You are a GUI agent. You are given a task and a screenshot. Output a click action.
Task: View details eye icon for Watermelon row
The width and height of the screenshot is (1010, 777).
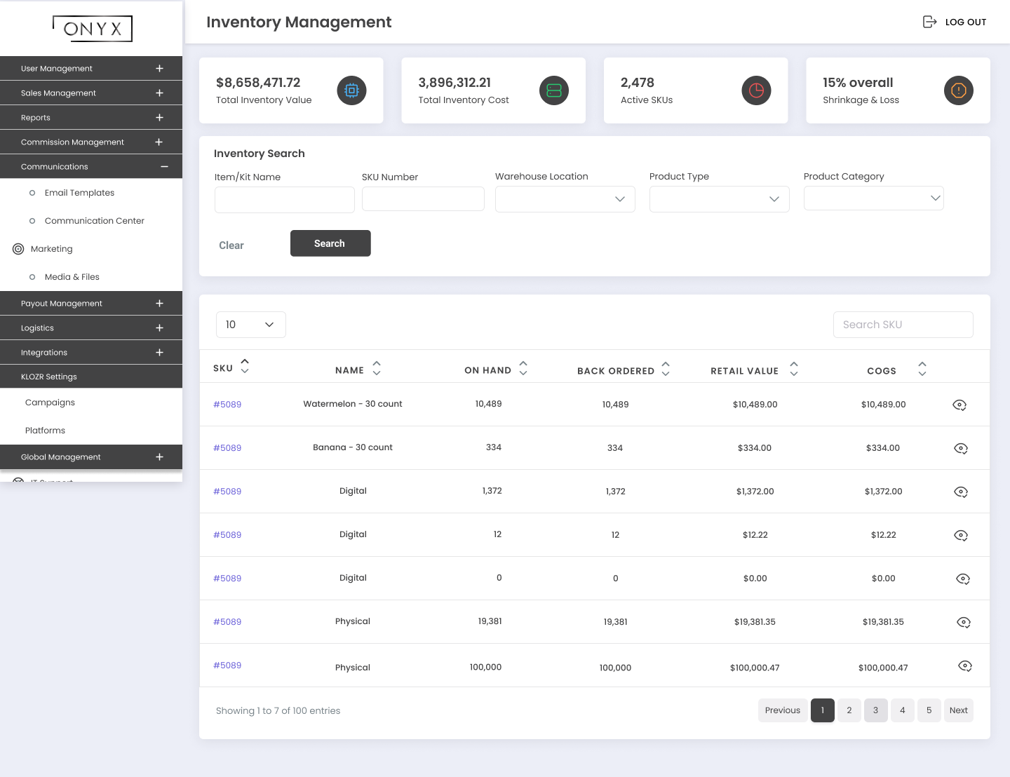959,405
